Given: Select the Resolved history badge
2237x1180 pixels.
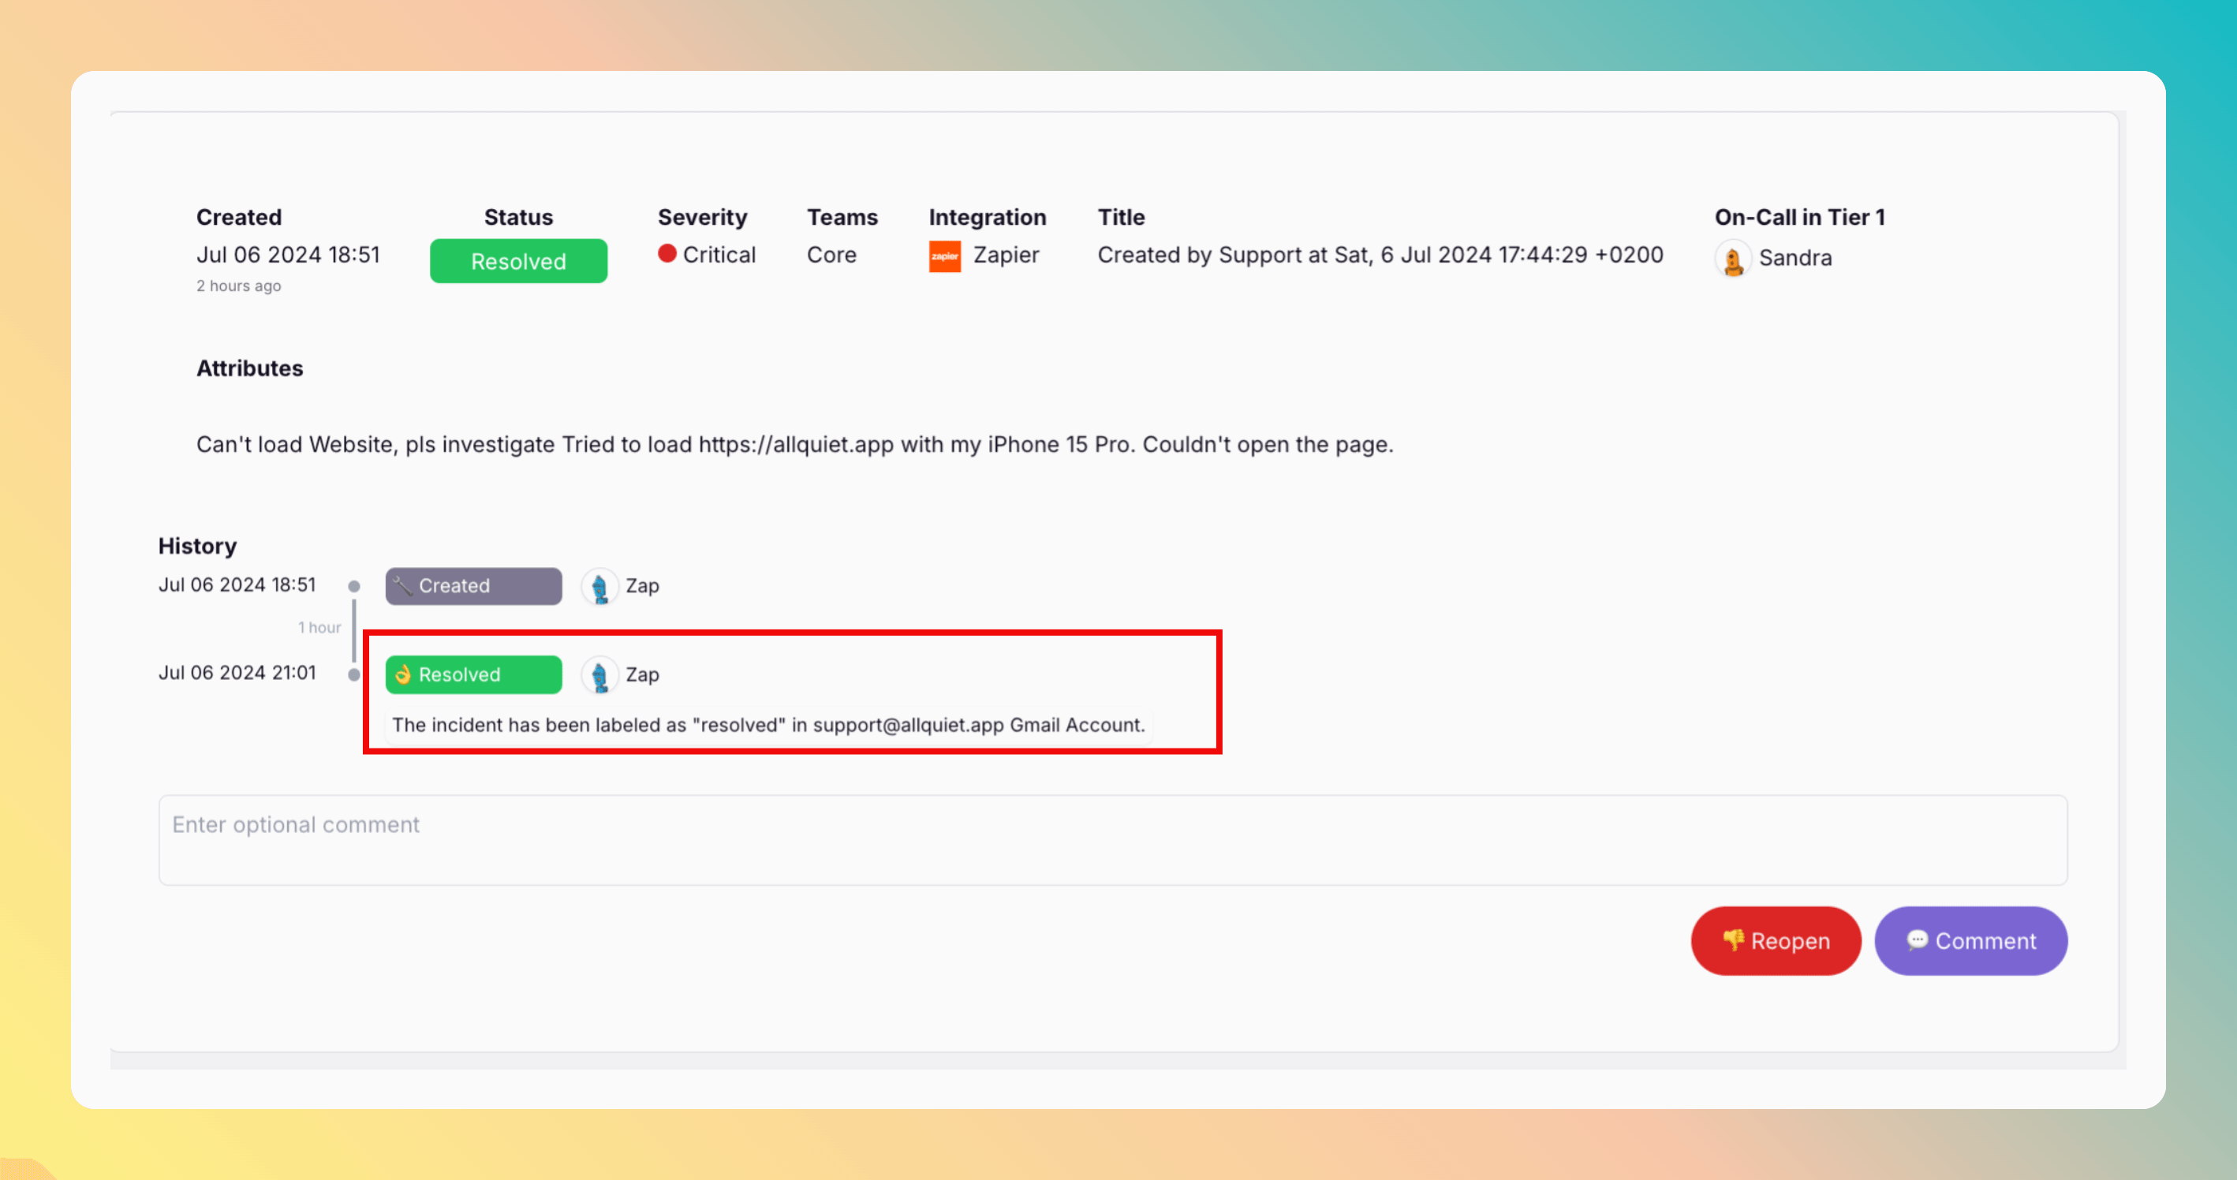Looking at the screenshot, I should (473, 674).
